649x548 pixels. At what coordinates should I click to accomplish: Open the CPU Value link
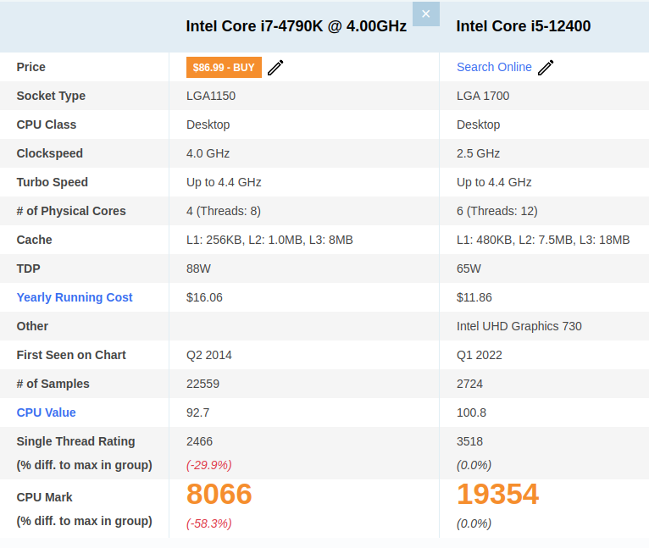[46, 412]
